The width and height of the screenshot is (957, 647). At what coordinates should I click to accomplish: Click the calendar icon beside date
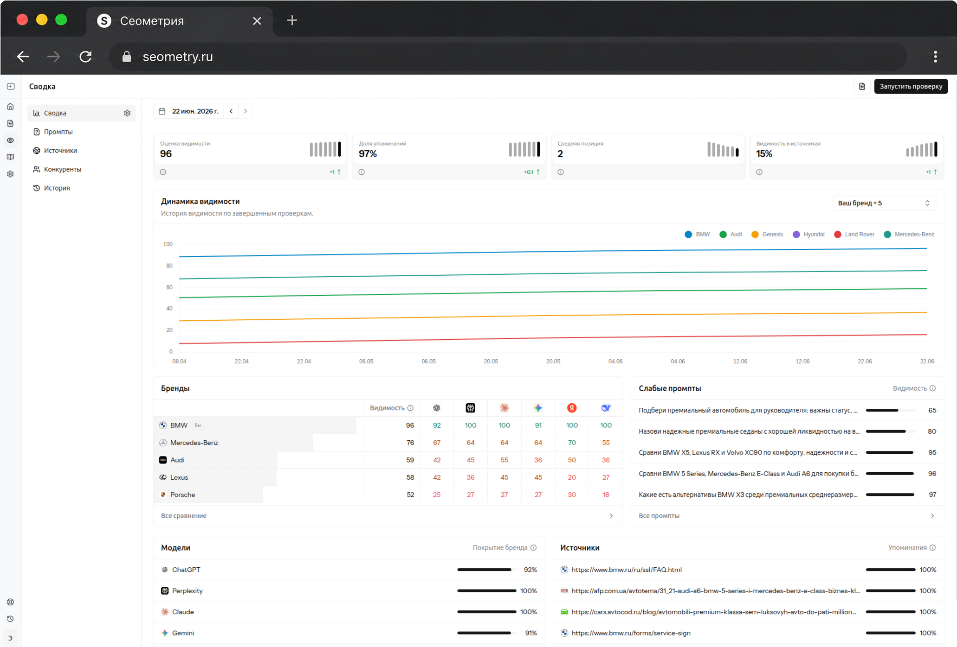click(x=162, y=111)
